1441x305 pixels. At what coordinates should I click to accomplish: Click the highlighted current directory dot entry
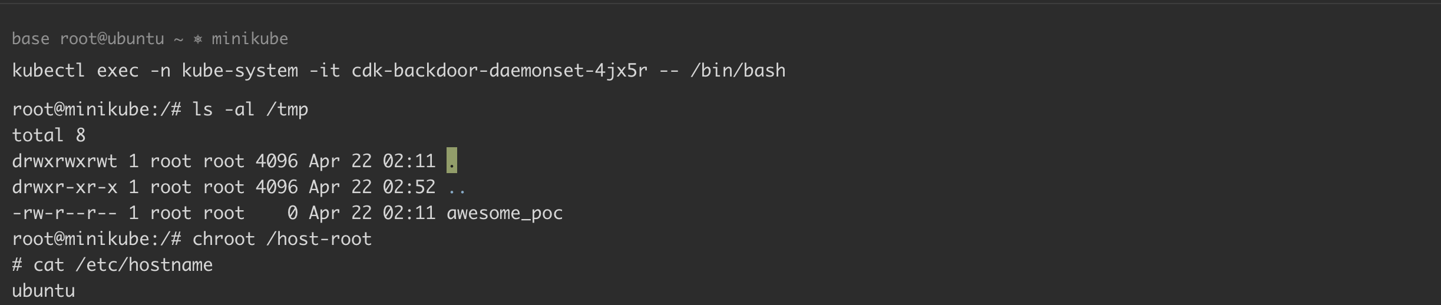[452, 161]
